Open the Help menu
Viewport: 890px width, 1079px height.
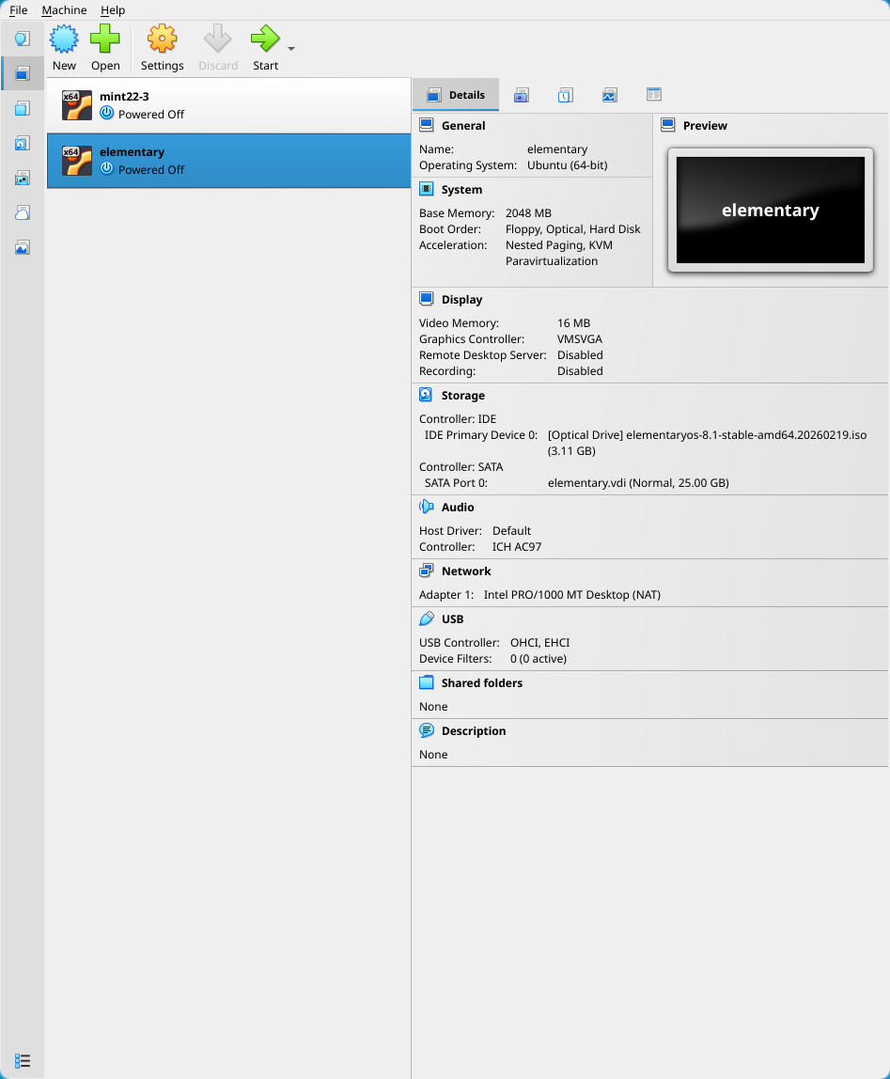click(113, 9)
